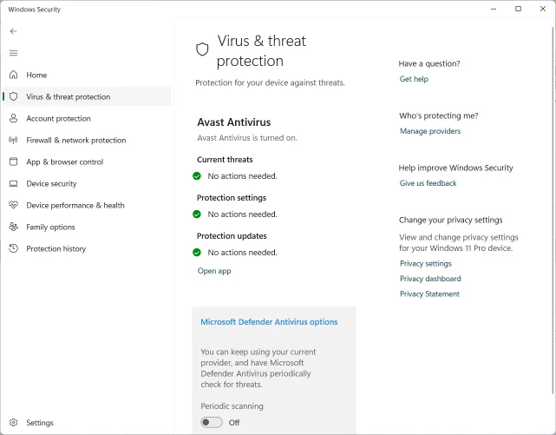Click the Get help link
556x435 pixels.
pyautogui.click(x=414, y=79)
